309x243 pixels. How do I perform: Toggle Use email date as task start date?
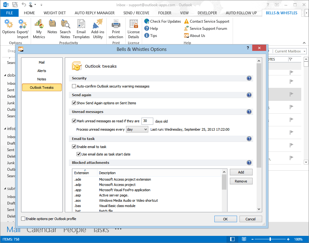pos(78,154)
